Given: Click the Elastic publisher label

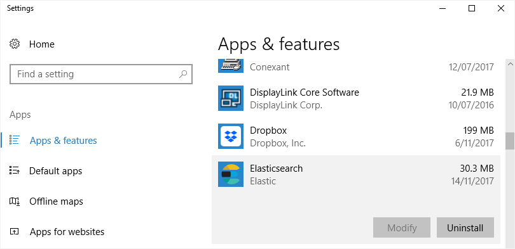Looking at the screenshot, I should coord(263,181).
